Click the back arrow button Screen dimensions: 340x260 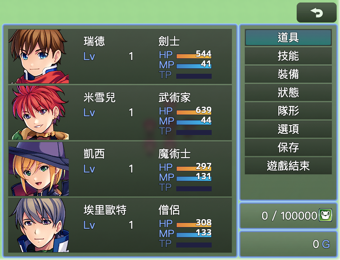coord(316,12)
